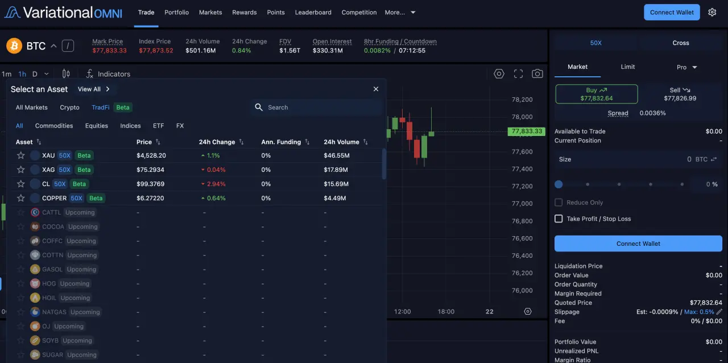728x363 pixels.
Task: Check Take Profit / Stop Loss
Action: coord(559,218)
